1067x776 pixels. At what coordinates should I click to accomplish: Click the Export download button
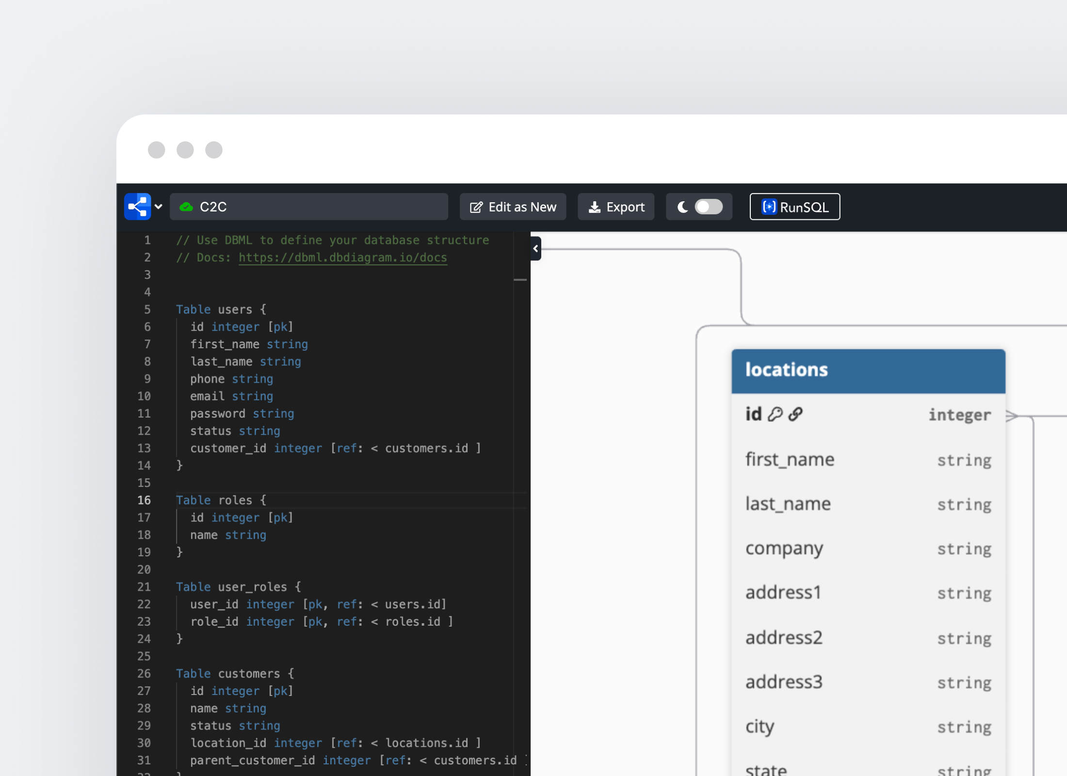pos(615,207)
